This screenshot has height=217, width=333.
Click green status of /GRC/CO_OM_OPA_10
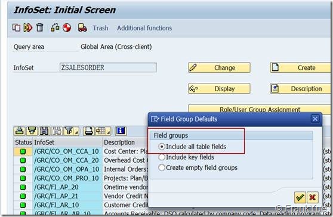click(x=23, y=169)
